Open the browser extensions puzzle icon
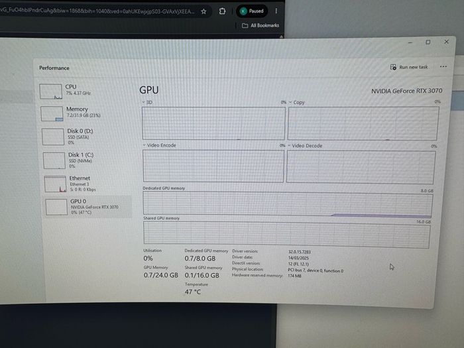Image resolution: width=464 pixels, height=348 pixels. pos(222,11)
